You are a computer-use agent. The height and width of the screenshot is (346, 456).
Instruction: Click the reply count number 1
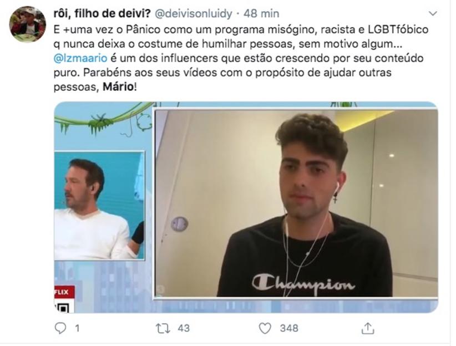pyautogui.click(x=77, y=328)
